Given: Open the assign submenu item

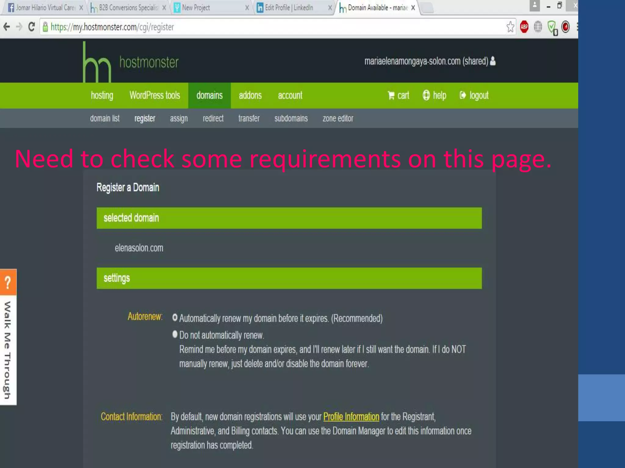Looking at the screenshot, I should tap(179, 118).
